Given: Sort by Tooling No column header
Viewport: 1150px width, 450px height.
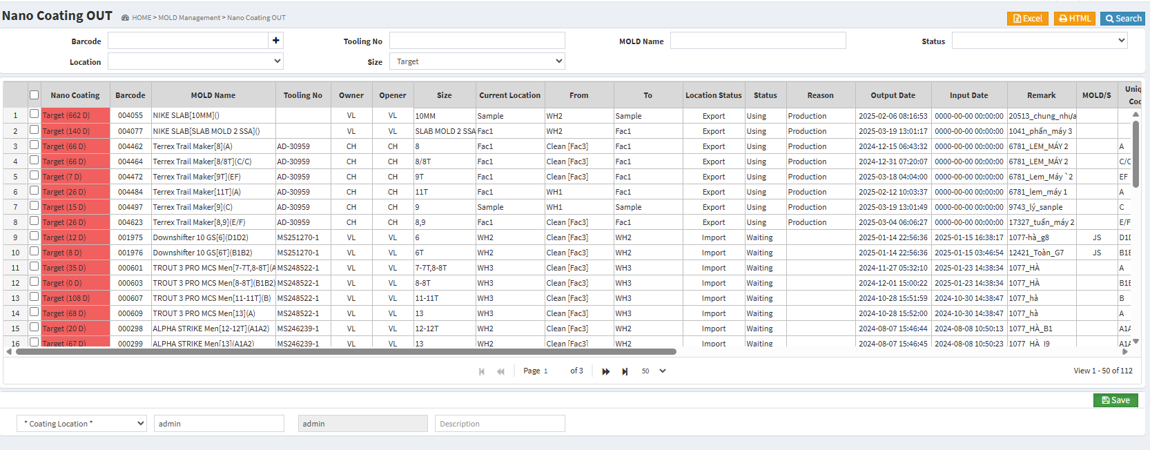Looking at the screenshot, I should coord(303,95).
